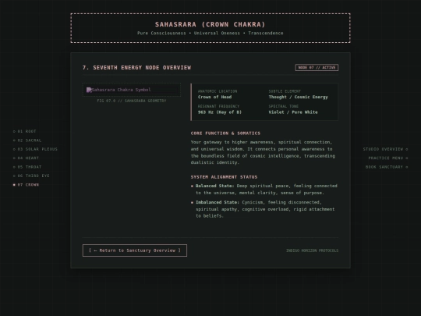Click the 7. Seventh Energy Node Overview heading
Viewport: 421px width, 316px height.
click(x=136, y=67)
